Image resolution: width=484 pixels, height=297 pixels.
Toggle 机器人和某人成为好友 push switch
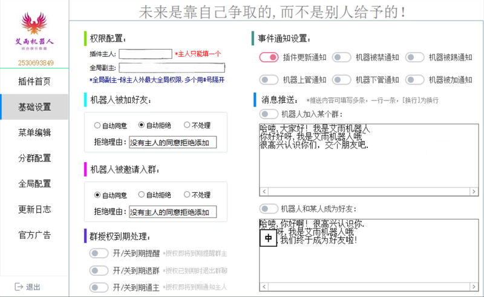(269, 209)
